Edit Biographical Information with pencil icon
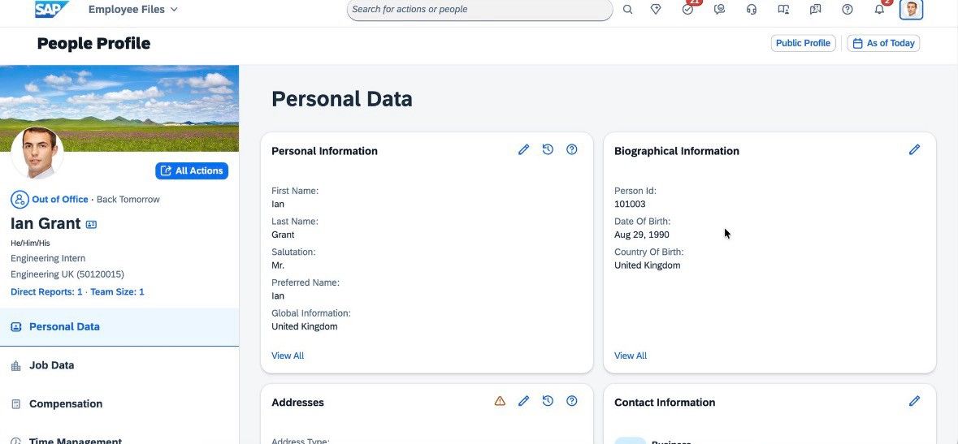The width and height of the screenshot is (958, 444). click(914, 149)
